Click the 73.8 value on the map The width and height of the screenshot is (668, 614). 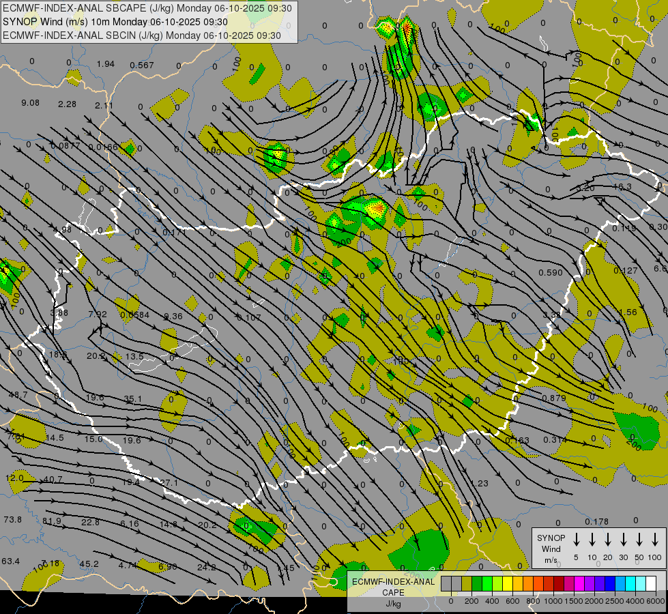12,519
